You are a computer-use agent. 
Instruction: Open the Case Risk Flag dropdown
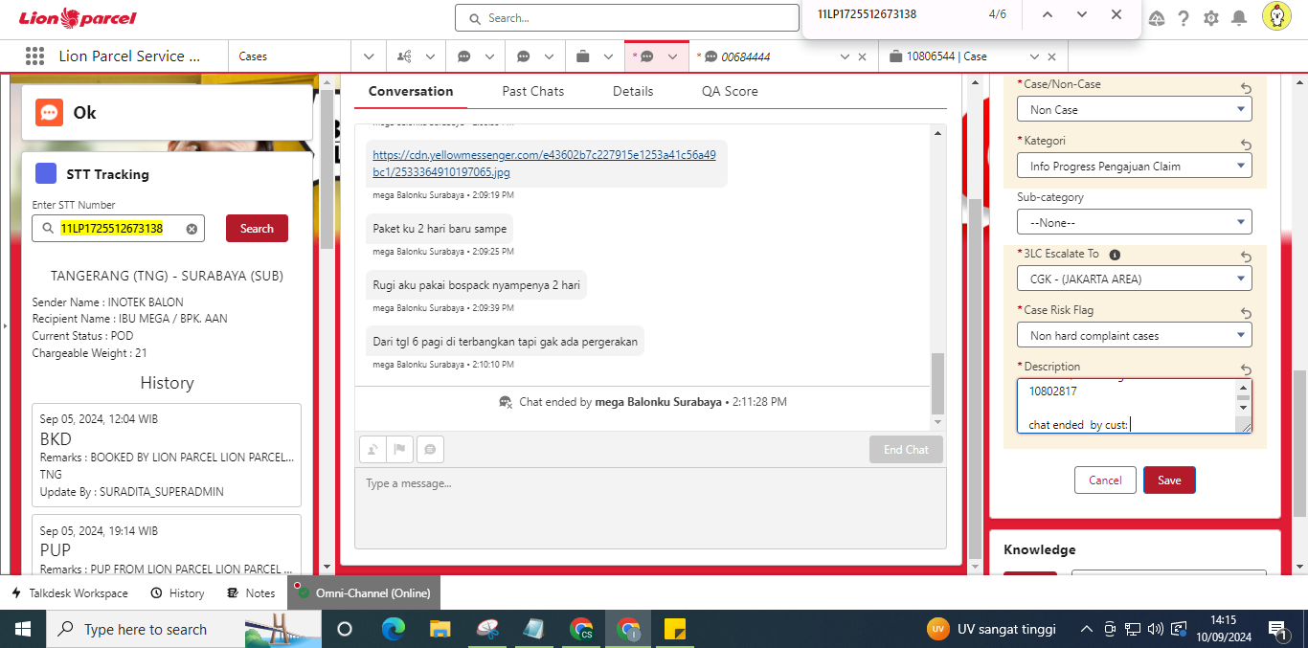pyautogui.click(x=1134, y=335)
